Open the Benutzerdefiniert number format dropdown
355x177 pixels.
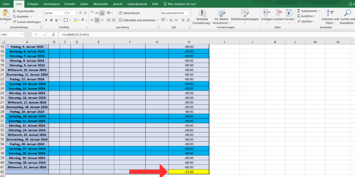pos(189,13)
